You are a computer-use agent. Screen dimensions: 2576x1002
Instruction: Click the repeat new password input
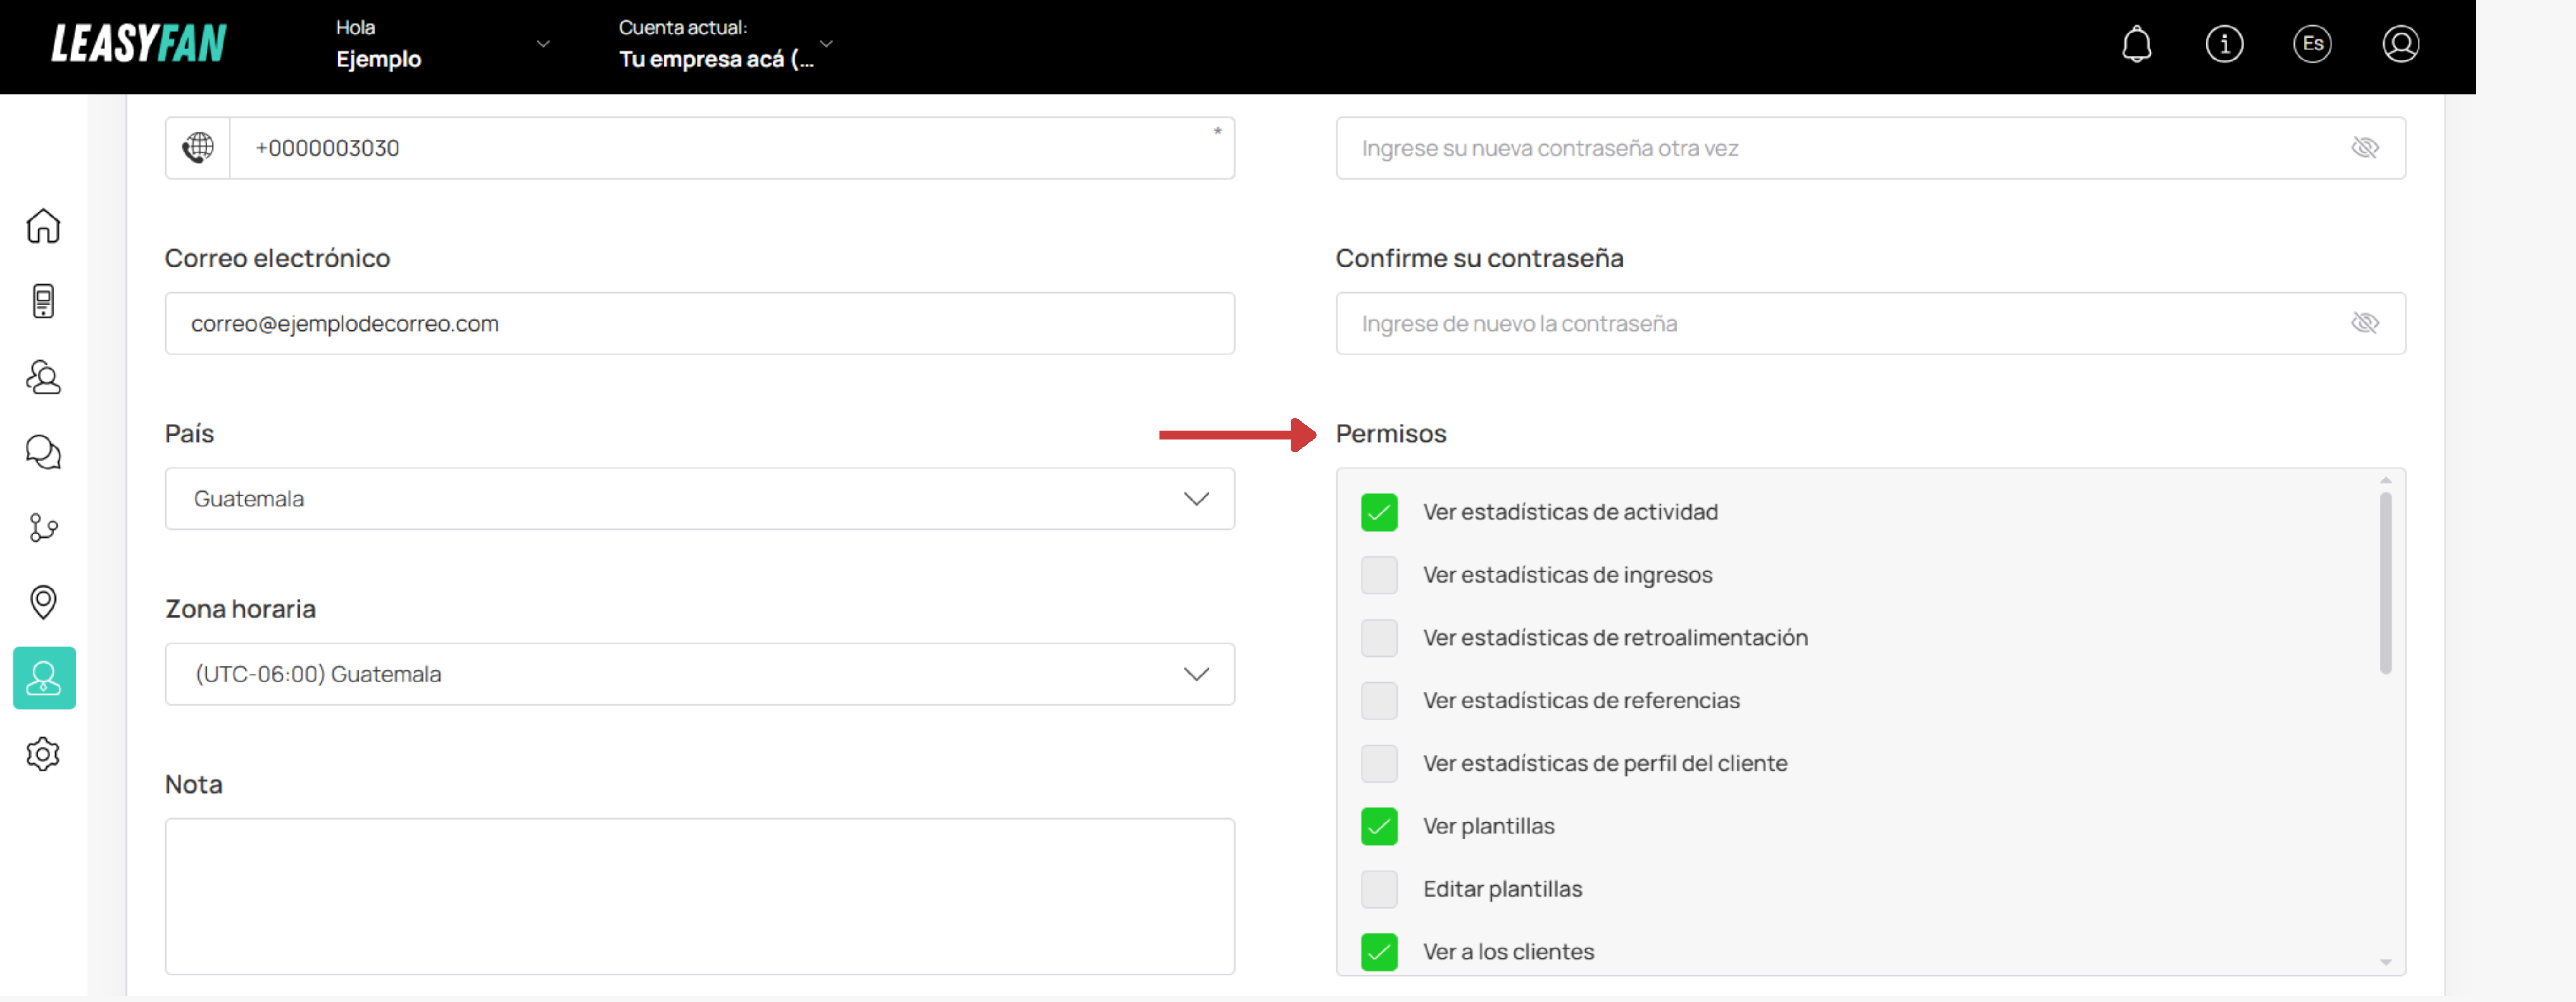pos(1871,148)
